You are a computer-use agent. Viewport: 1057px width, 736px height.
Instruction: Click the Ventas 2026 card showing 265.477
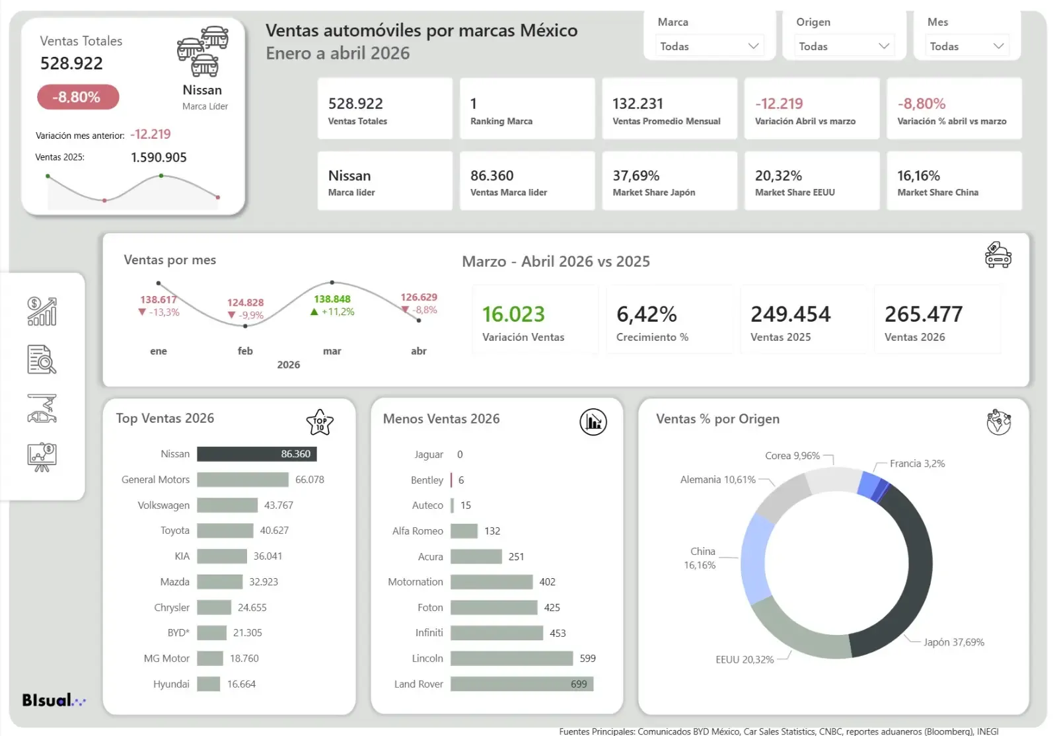coord(937,320)
